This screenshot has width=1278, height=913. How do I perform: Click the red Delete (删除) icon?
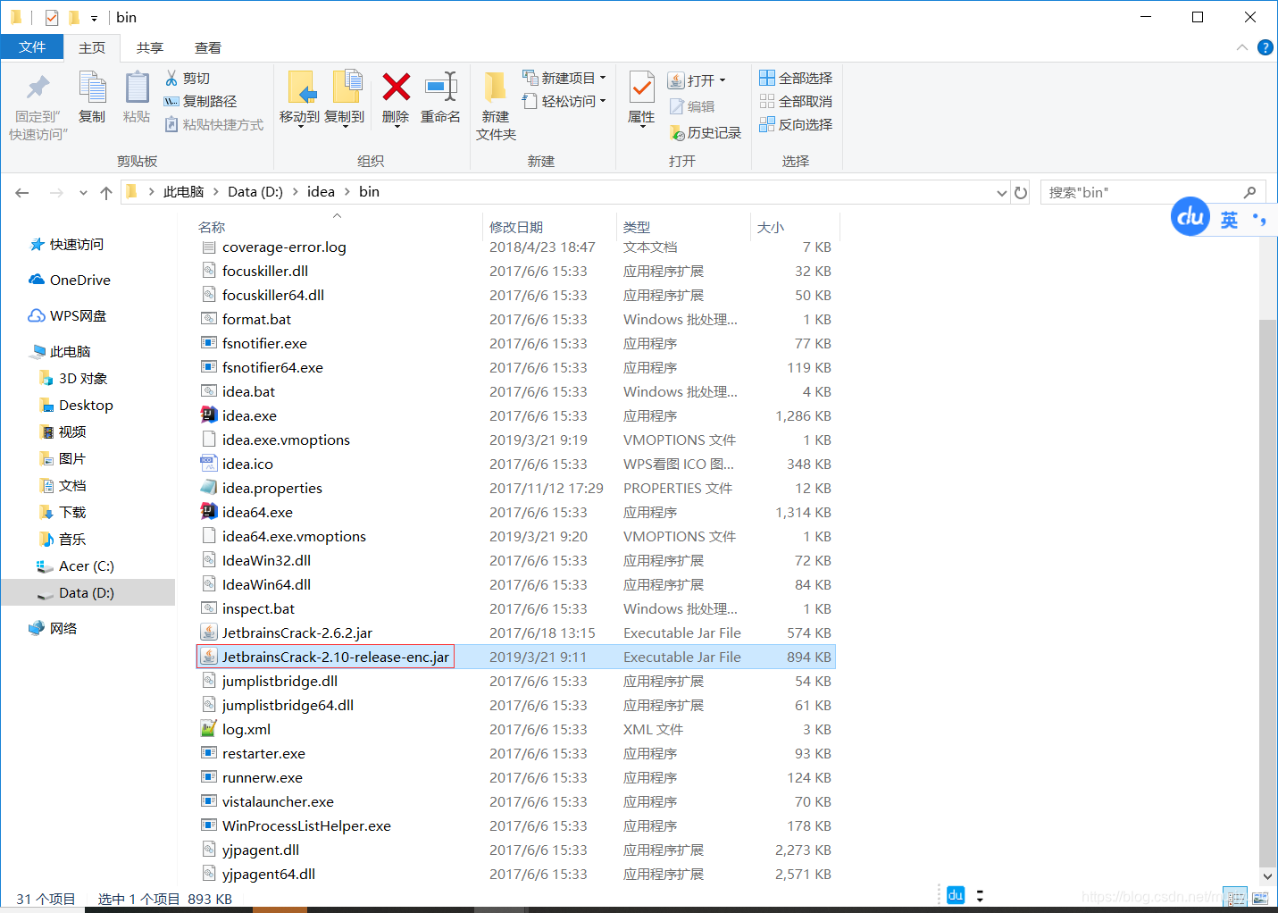pyautogui.click(x=396, y=88)
